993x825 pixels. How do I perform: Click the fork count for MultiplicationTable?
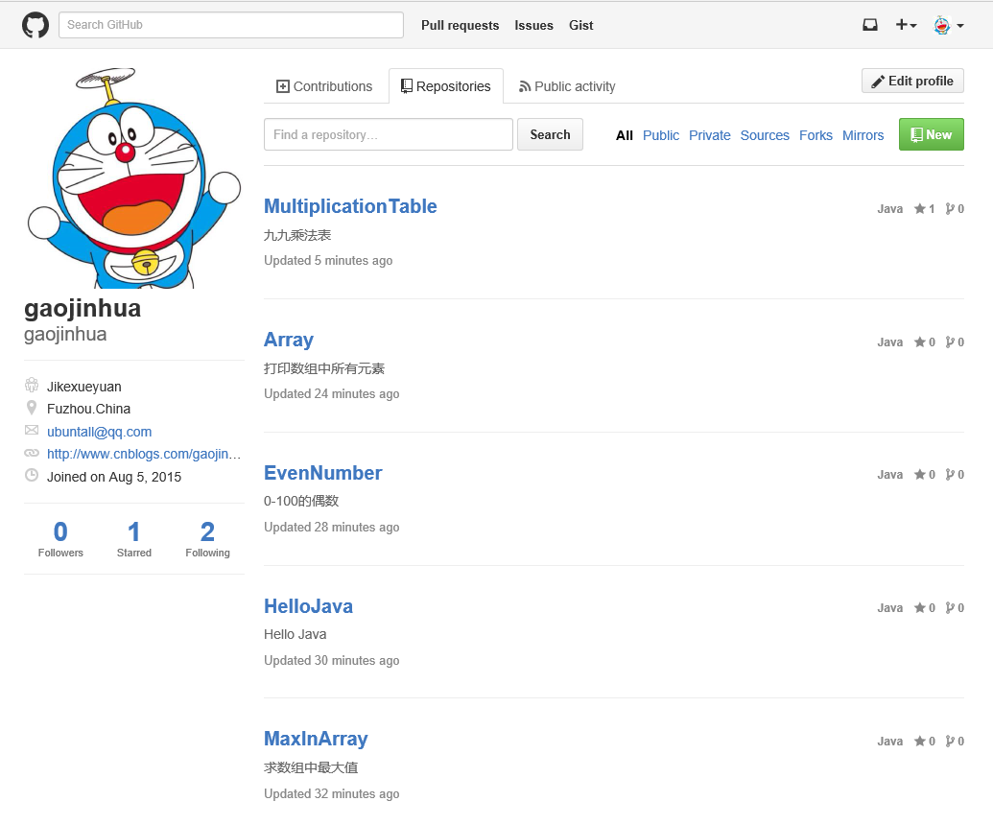click(955, 209)
